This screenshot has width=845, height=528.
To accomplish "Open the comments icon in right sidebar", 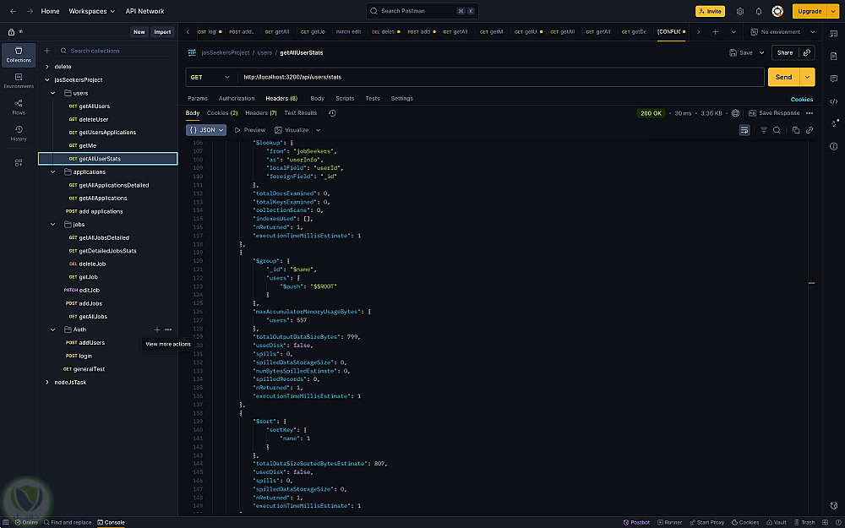I will (x=834, y=79).
